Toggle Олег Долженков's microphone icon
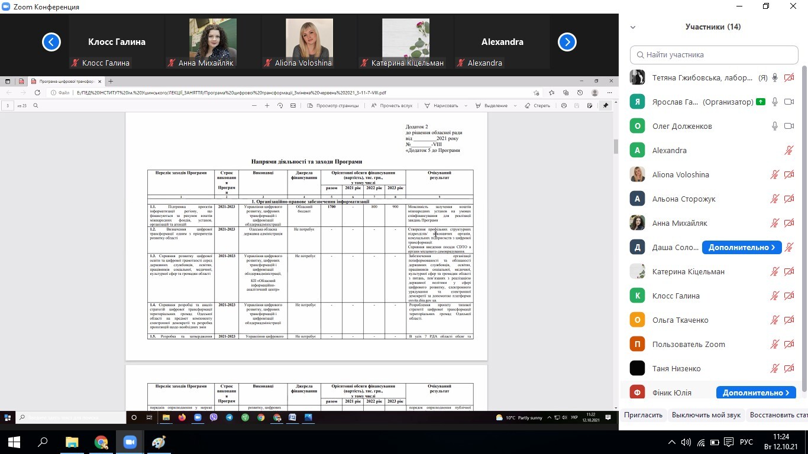This screenshot has height=454, width=808. (774, 126)
